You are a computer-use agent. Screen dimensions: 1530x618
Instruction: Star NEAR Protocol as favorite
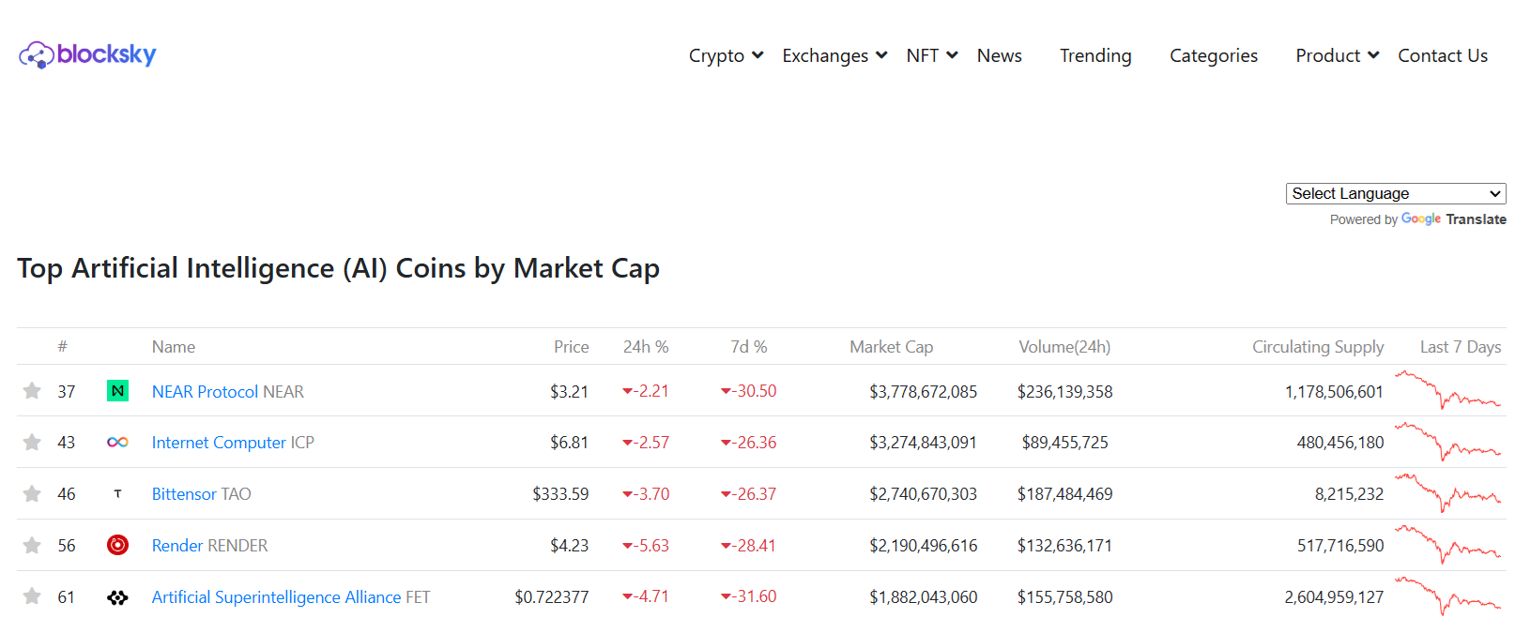32,391
